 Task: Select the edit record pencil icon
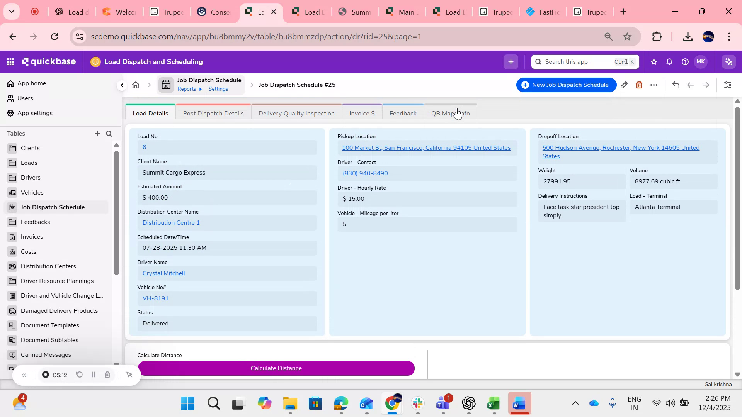pyautogui.click(x=624, y=85)
